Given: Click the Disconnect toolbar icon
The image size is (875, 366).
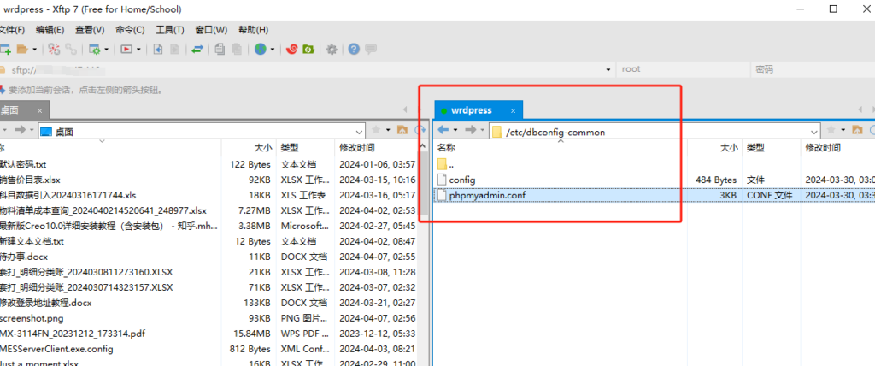Looking at the screenshot, I should [x=54, y=50].
